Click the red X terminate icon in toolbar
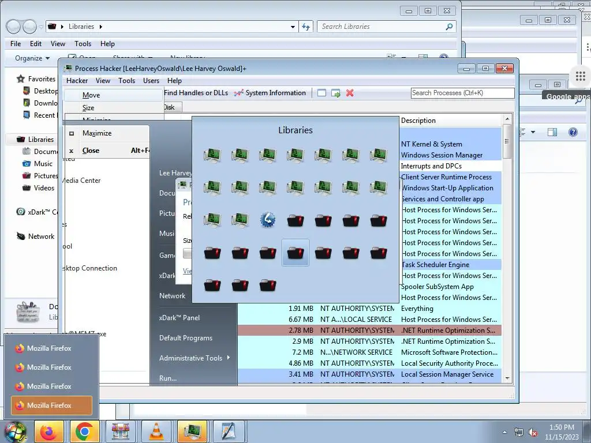 click(350, 93)
